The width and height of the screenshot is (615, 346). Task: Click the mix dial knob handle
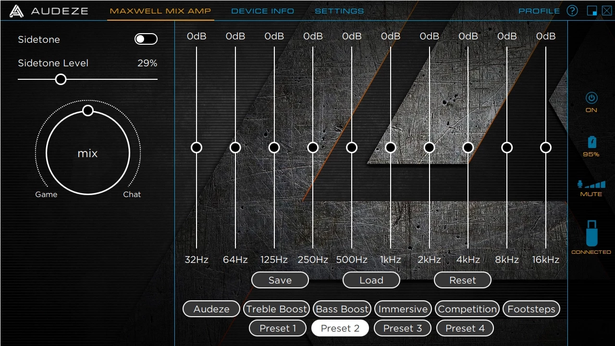(x=87, y=111)
